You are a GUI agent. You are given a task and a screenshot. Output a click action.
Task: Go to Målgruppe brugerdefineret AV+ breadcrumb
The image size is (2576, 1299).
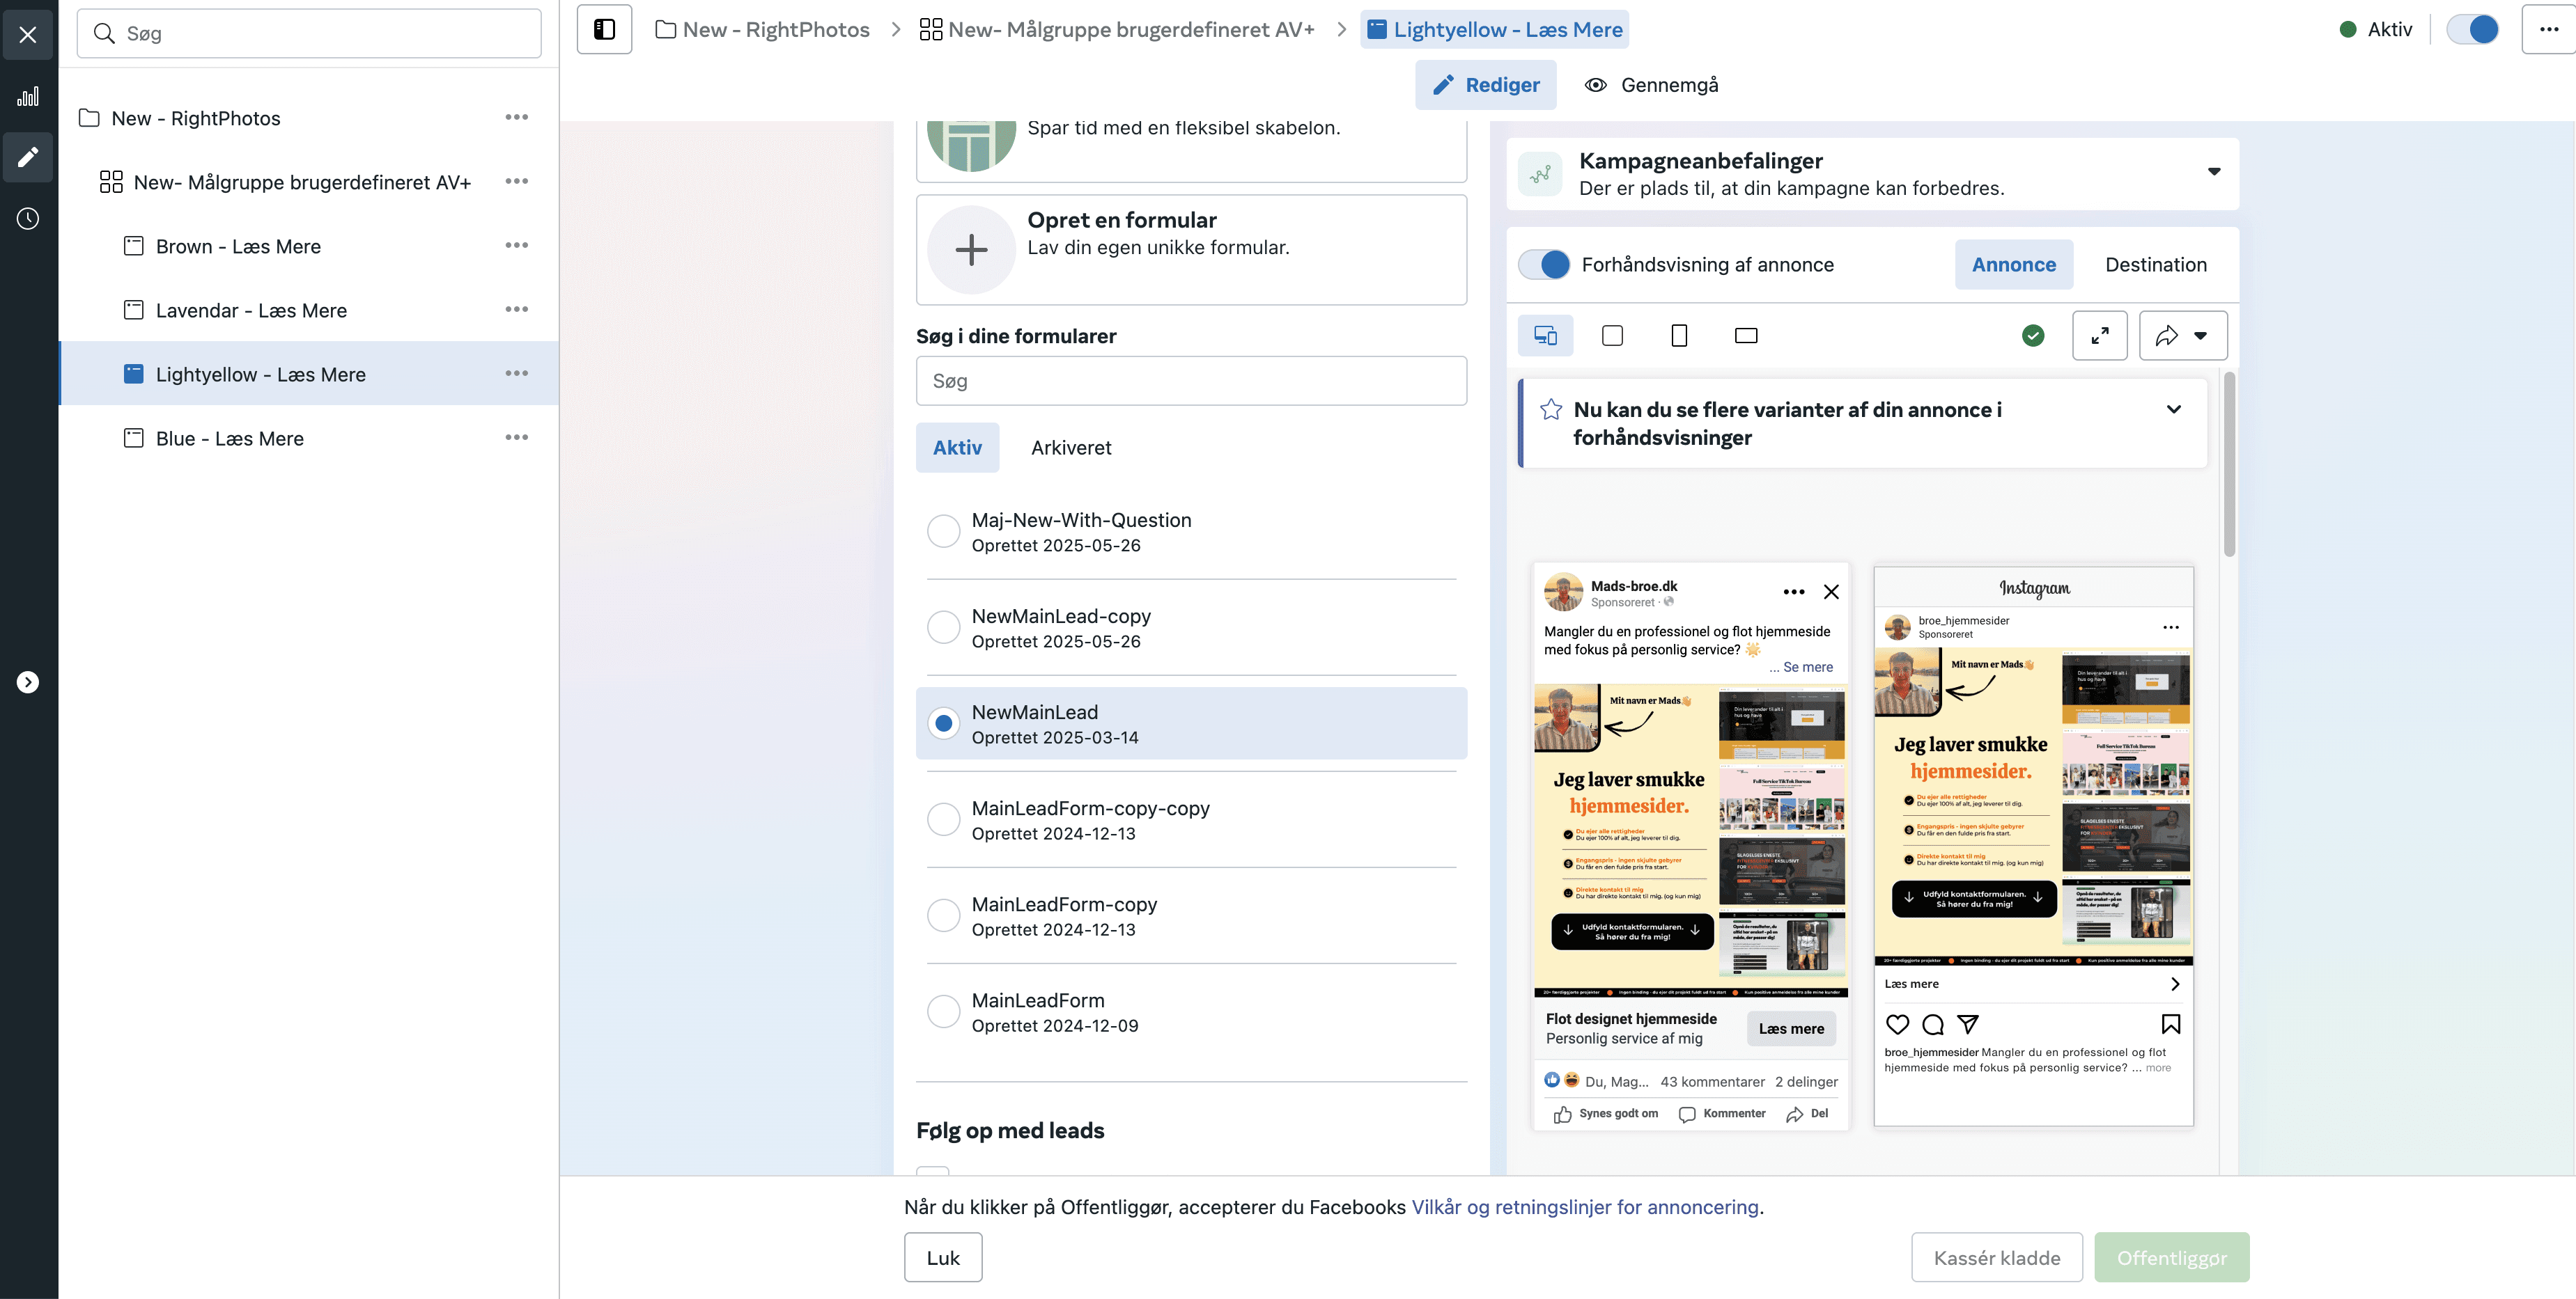tap(1117, 30)
